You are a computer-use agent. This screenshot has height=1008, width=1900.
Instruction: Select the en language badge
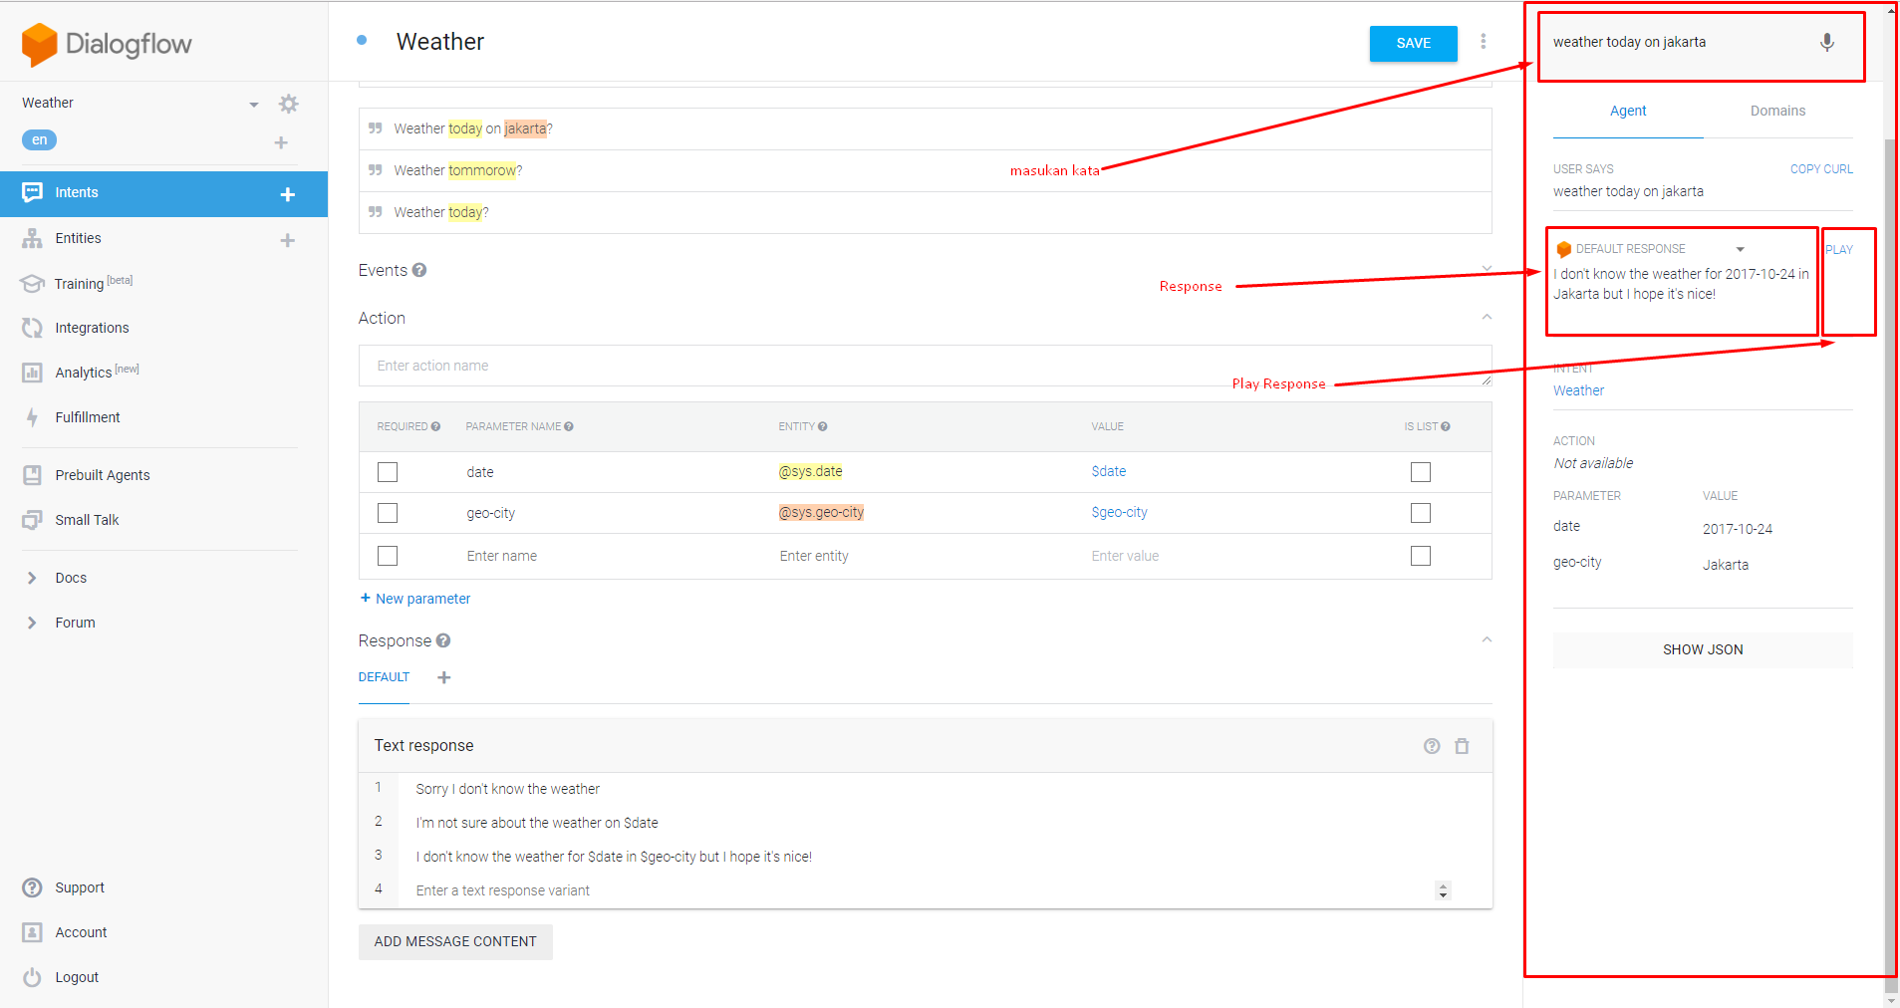click(39, 139)
